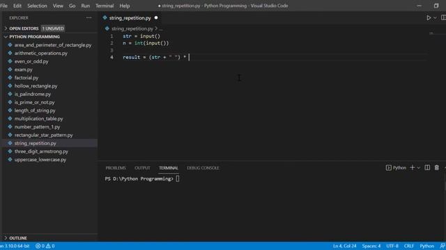Click the breadcrumb ellipsis symbol
The image size is (446, 250).
coord(161,28)
